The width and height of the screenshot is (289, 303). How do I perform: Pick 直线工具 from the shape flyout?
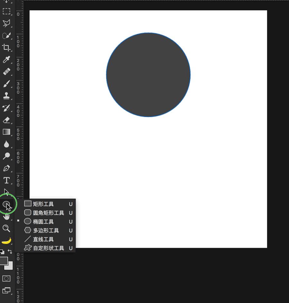pos(43,239)
